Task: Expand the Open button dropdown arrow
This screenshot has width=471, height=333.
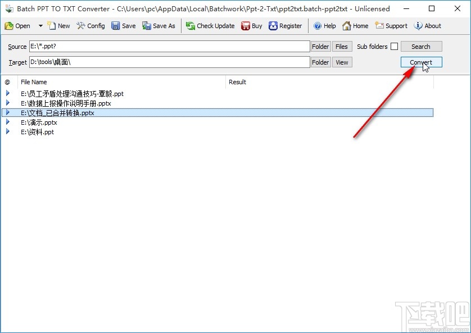Action: tap(40, 26)
